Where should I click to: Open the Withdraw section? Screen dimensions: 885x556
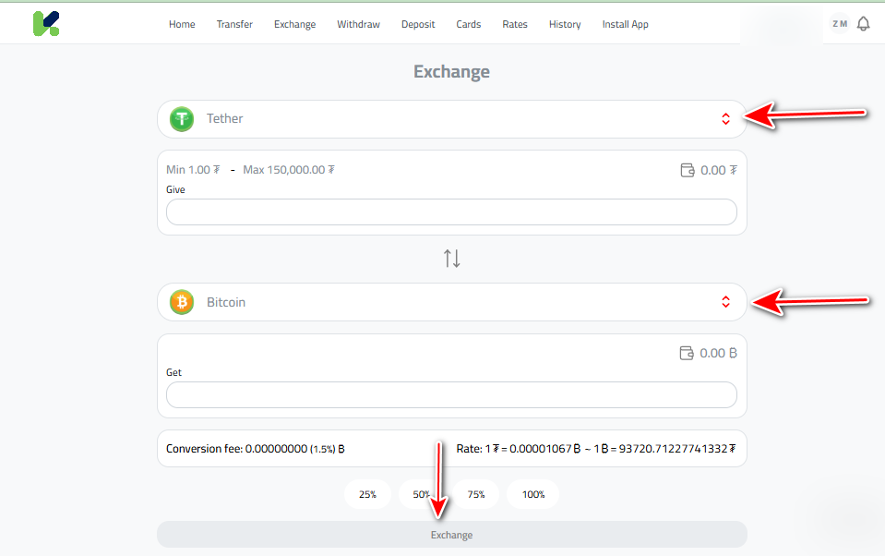[x=358, y=24]
